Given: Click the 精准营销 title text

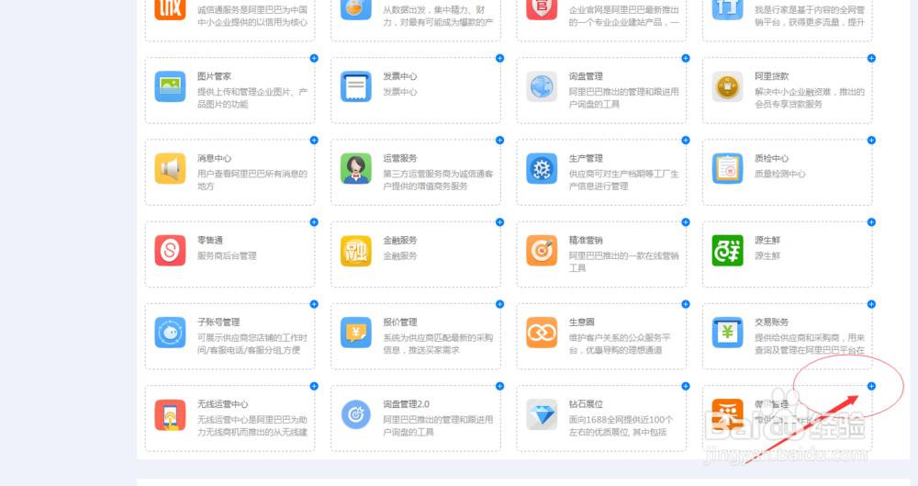Looking at the screenshot, I should [x=586, y=241].
